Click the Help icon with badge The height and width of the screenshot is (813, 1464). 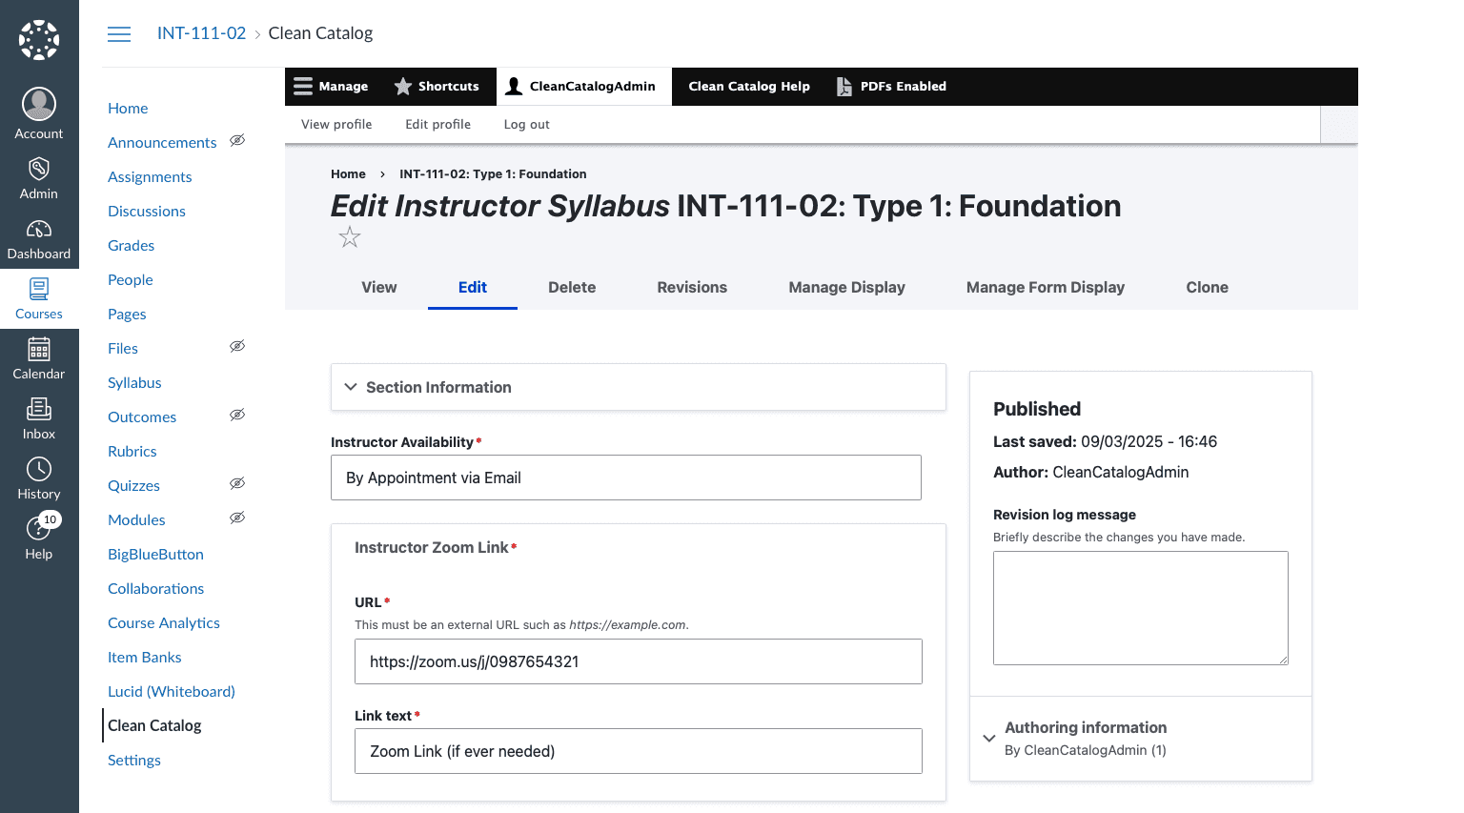point(39,529)
